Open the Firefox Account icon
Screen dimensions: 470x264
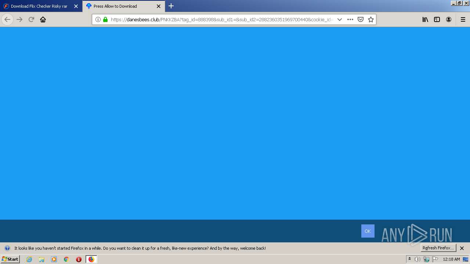449,19
